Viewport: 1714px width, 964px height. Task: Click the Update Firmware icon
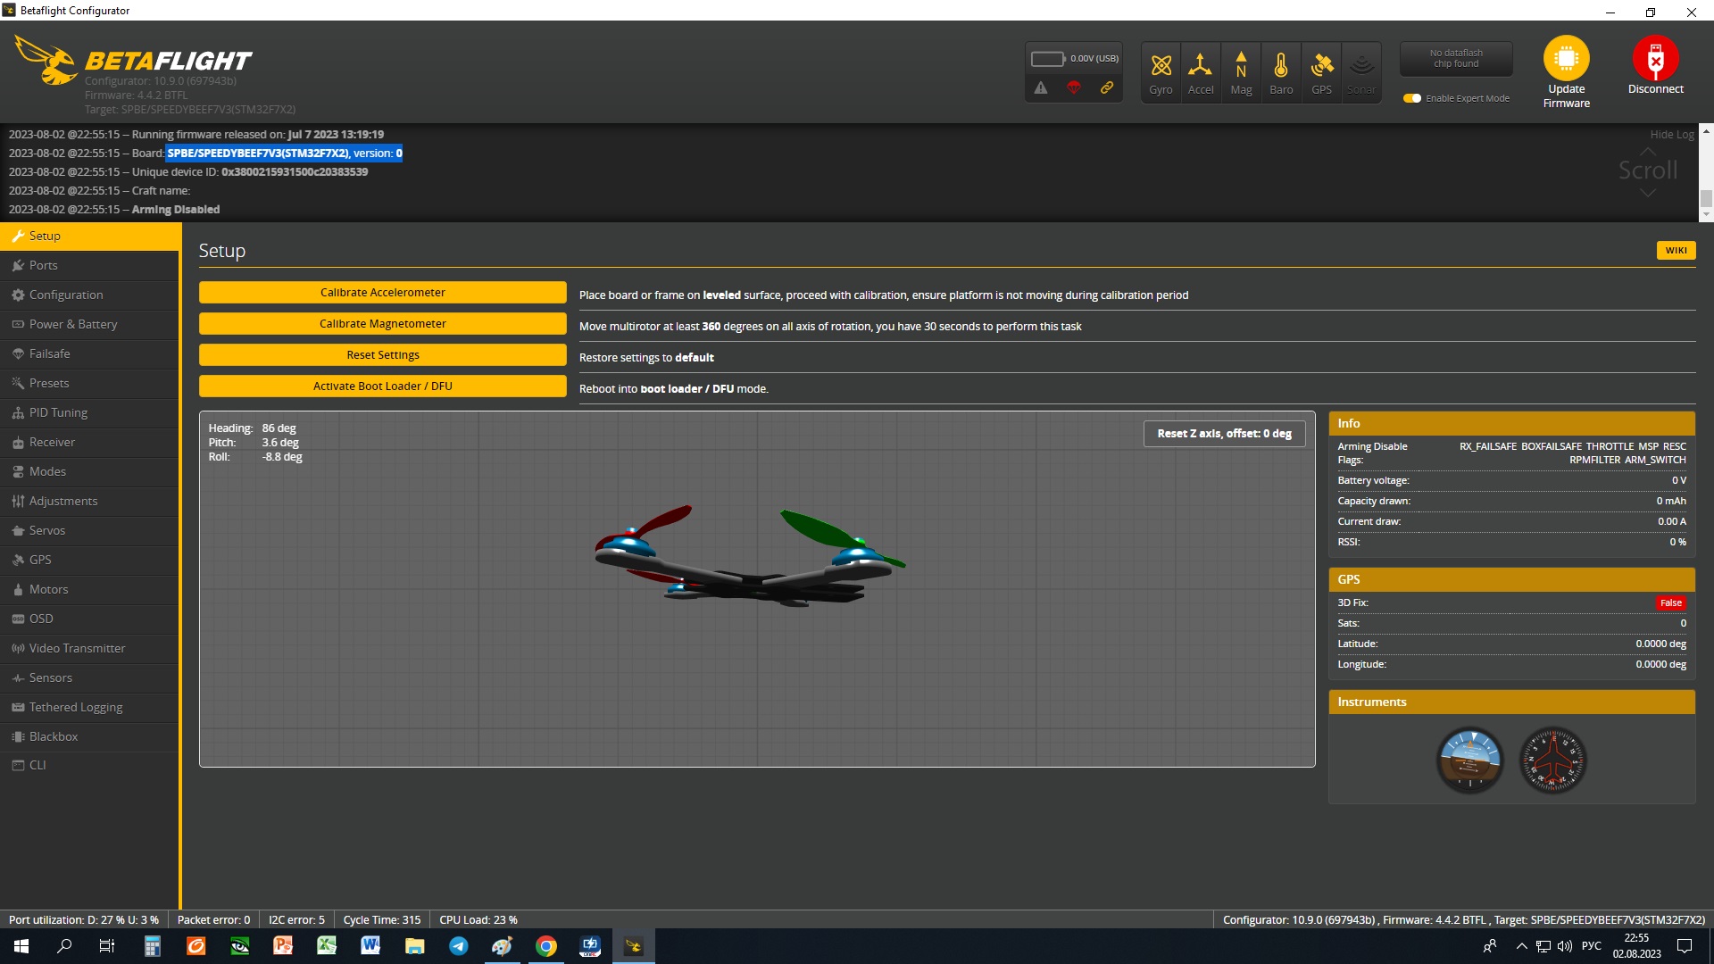[x=1566, y=59]
